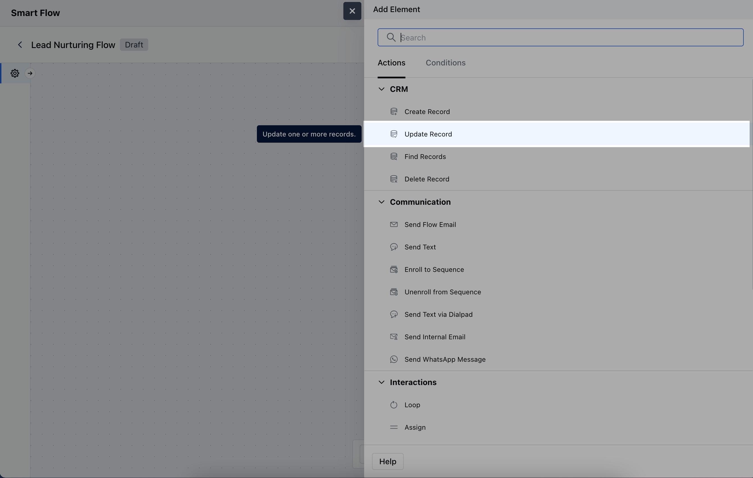Screen dimensions: 753x478
Task: Collapse the CRM section
Action: tap(381, 89)
